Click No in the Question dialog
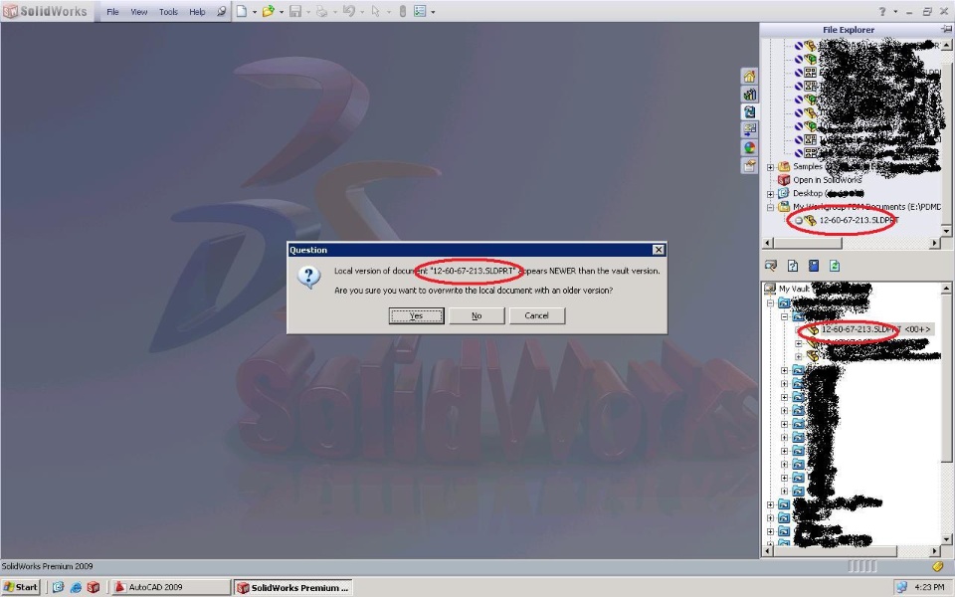 (x=477, y=315)
